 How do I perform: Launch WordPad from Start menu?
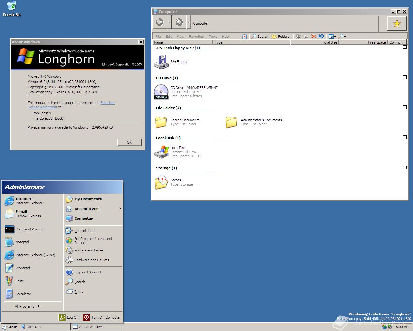coord(32,268)
